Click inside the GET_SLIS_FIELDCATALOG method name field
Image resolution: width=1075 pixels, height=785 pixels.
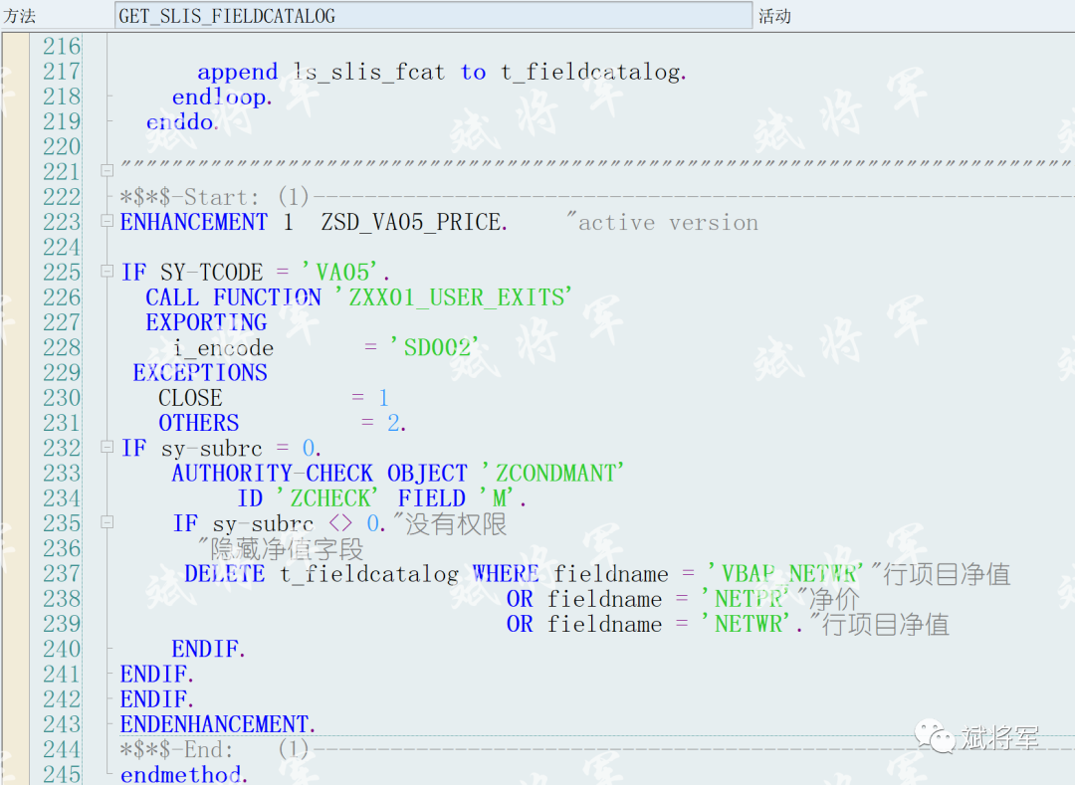coord(299,15)
